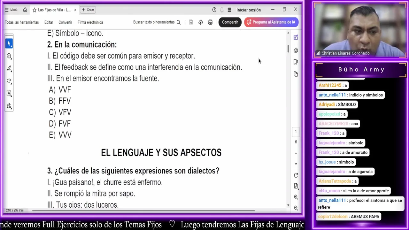Open the help question-mark icon

pos(214,10)
